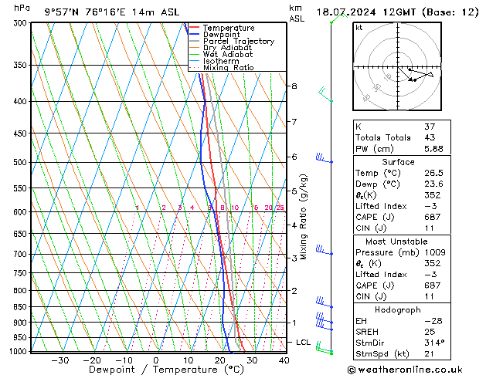Screen dimensions: 486x375
Task: Click the hodograph center crosshair
Action: 398,67
